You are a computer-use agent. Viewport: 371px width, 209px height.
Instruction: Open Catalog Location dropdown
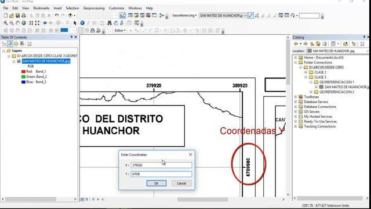click(367, 51)
